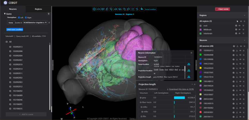Collapse the Neurons section in the right panel
Viewport: 249px width, 120px height.
pyautogui.click(x=244, y=40)
